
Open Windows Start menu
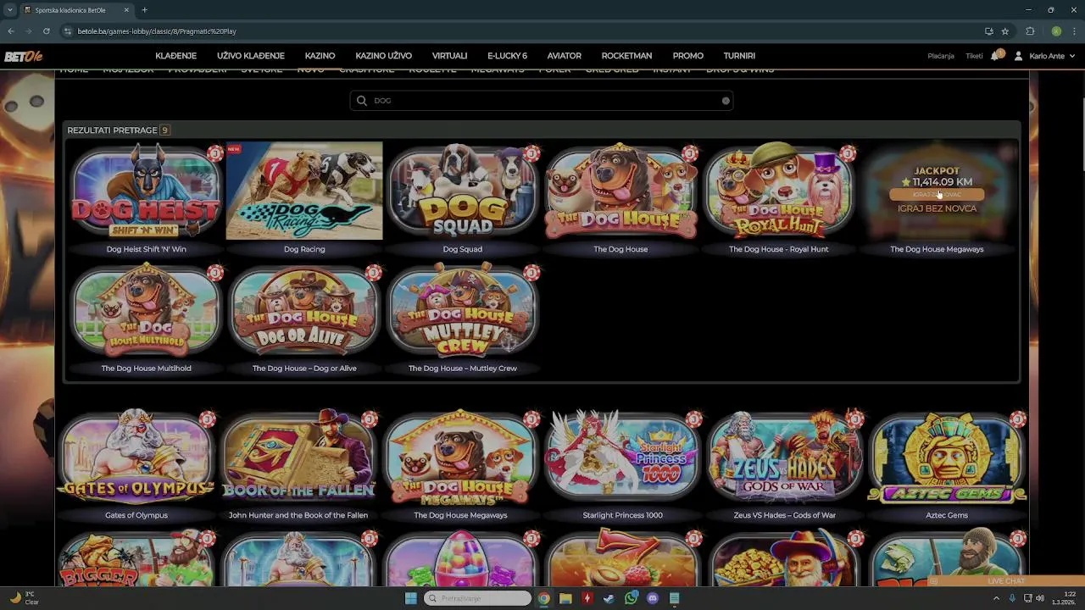point(411,598)
